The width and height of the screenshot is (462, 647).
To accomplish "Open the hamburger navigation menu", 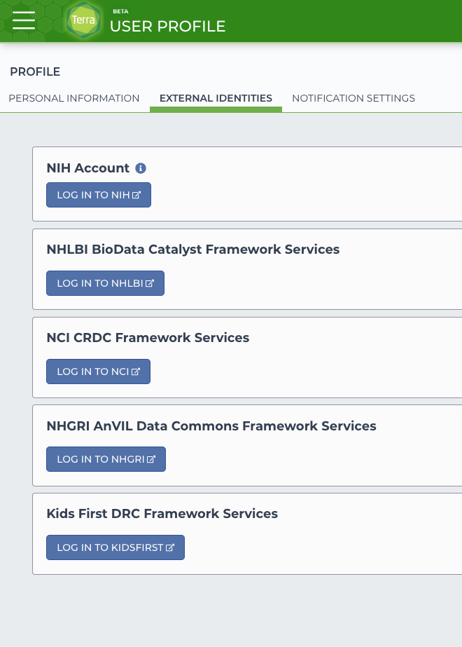I will pyautogui.click(x=24, y=20).
